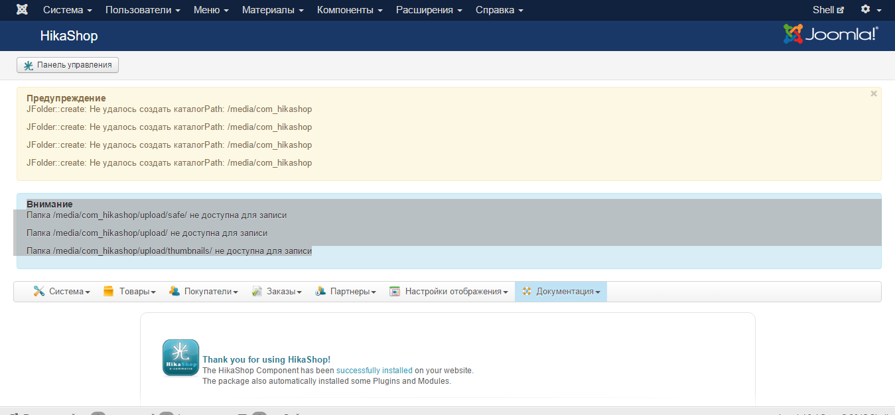Click the sentence about installed Plugins and Modules

tap(326, 381)
